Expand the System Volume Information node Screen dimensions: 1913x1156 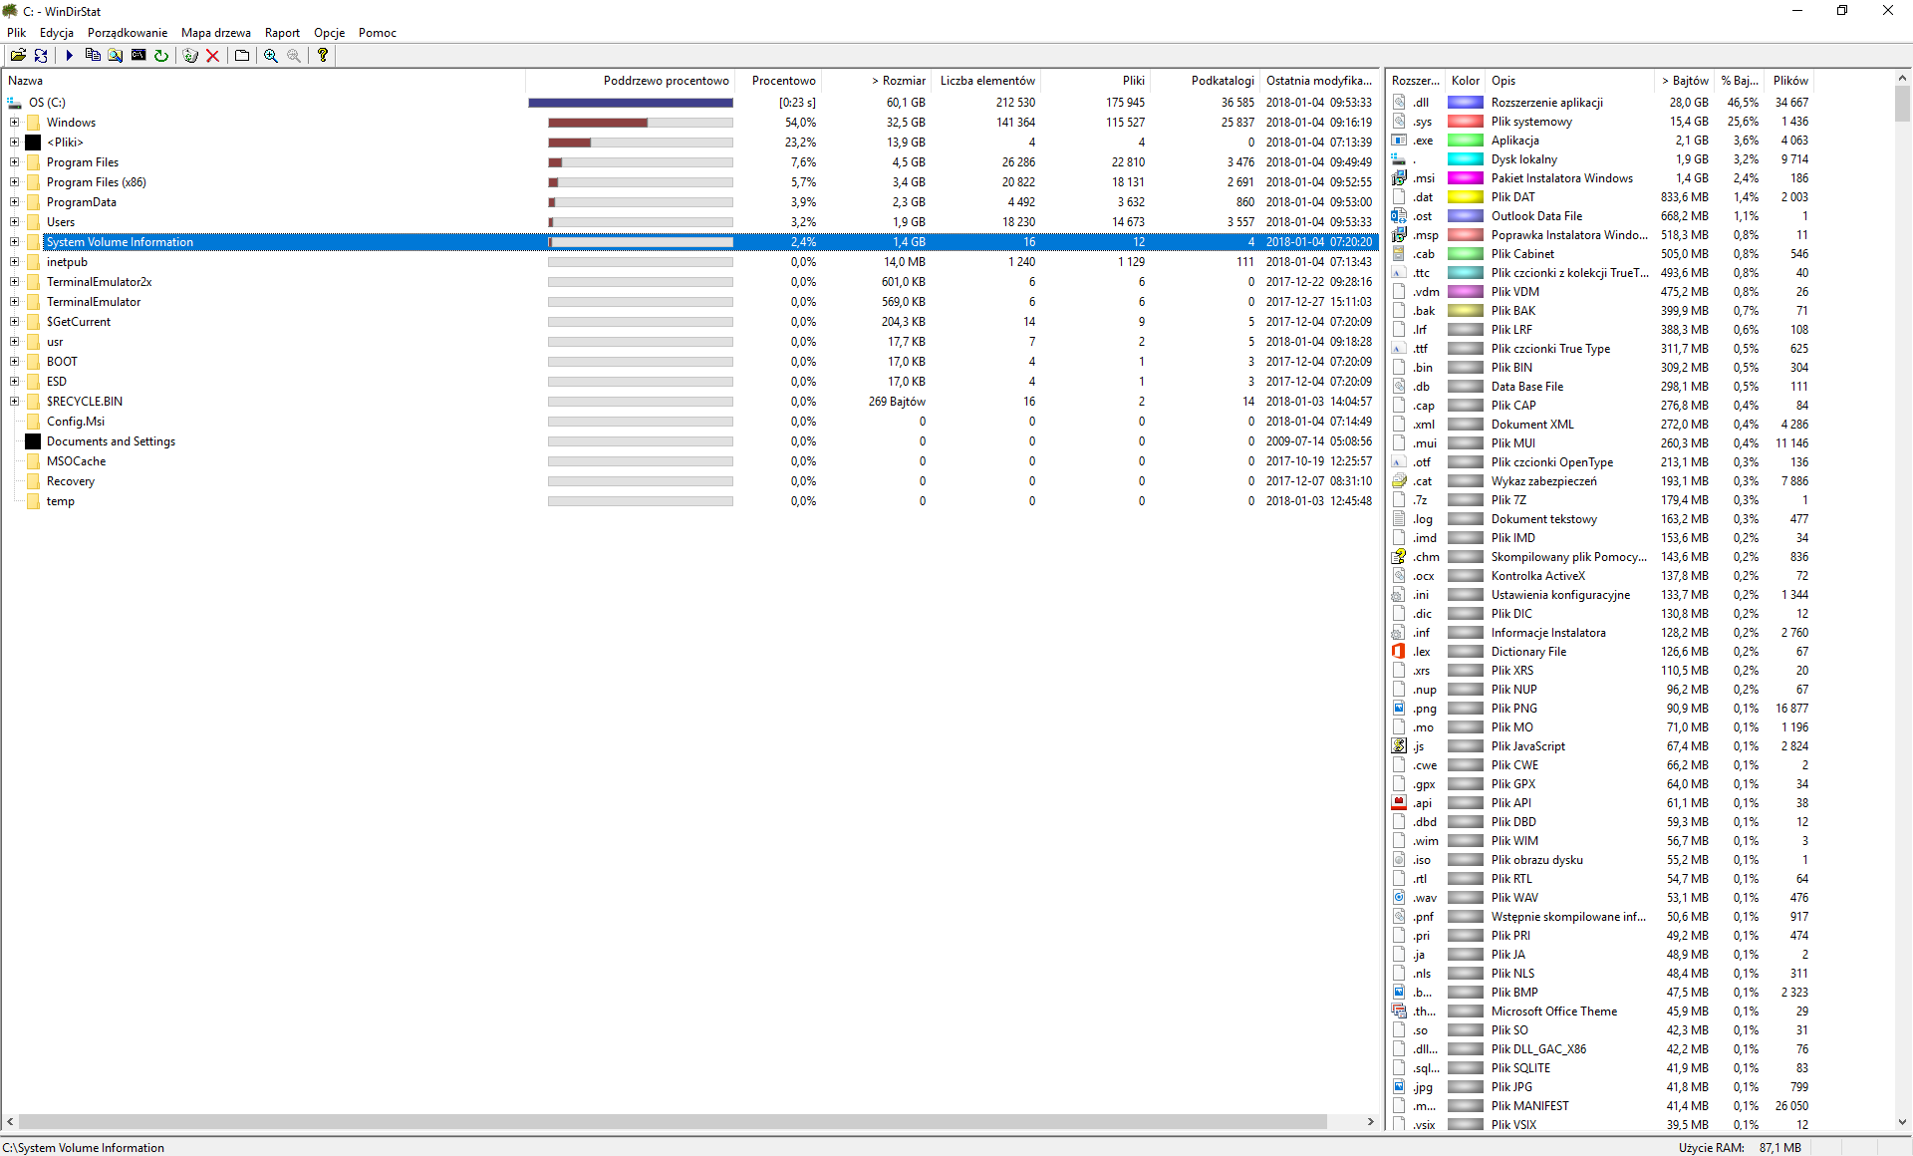[x=15, y=242]
